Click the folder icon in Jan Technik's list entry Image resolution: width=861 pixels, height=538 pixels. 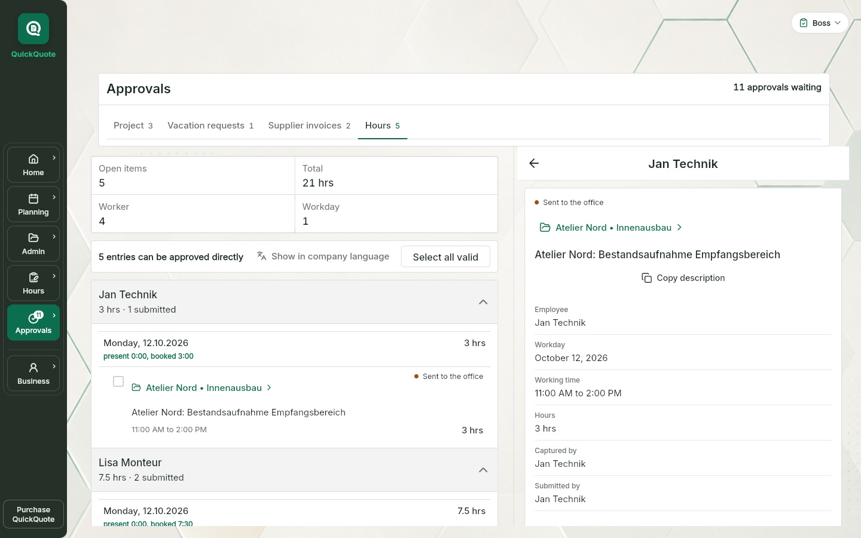136,388
